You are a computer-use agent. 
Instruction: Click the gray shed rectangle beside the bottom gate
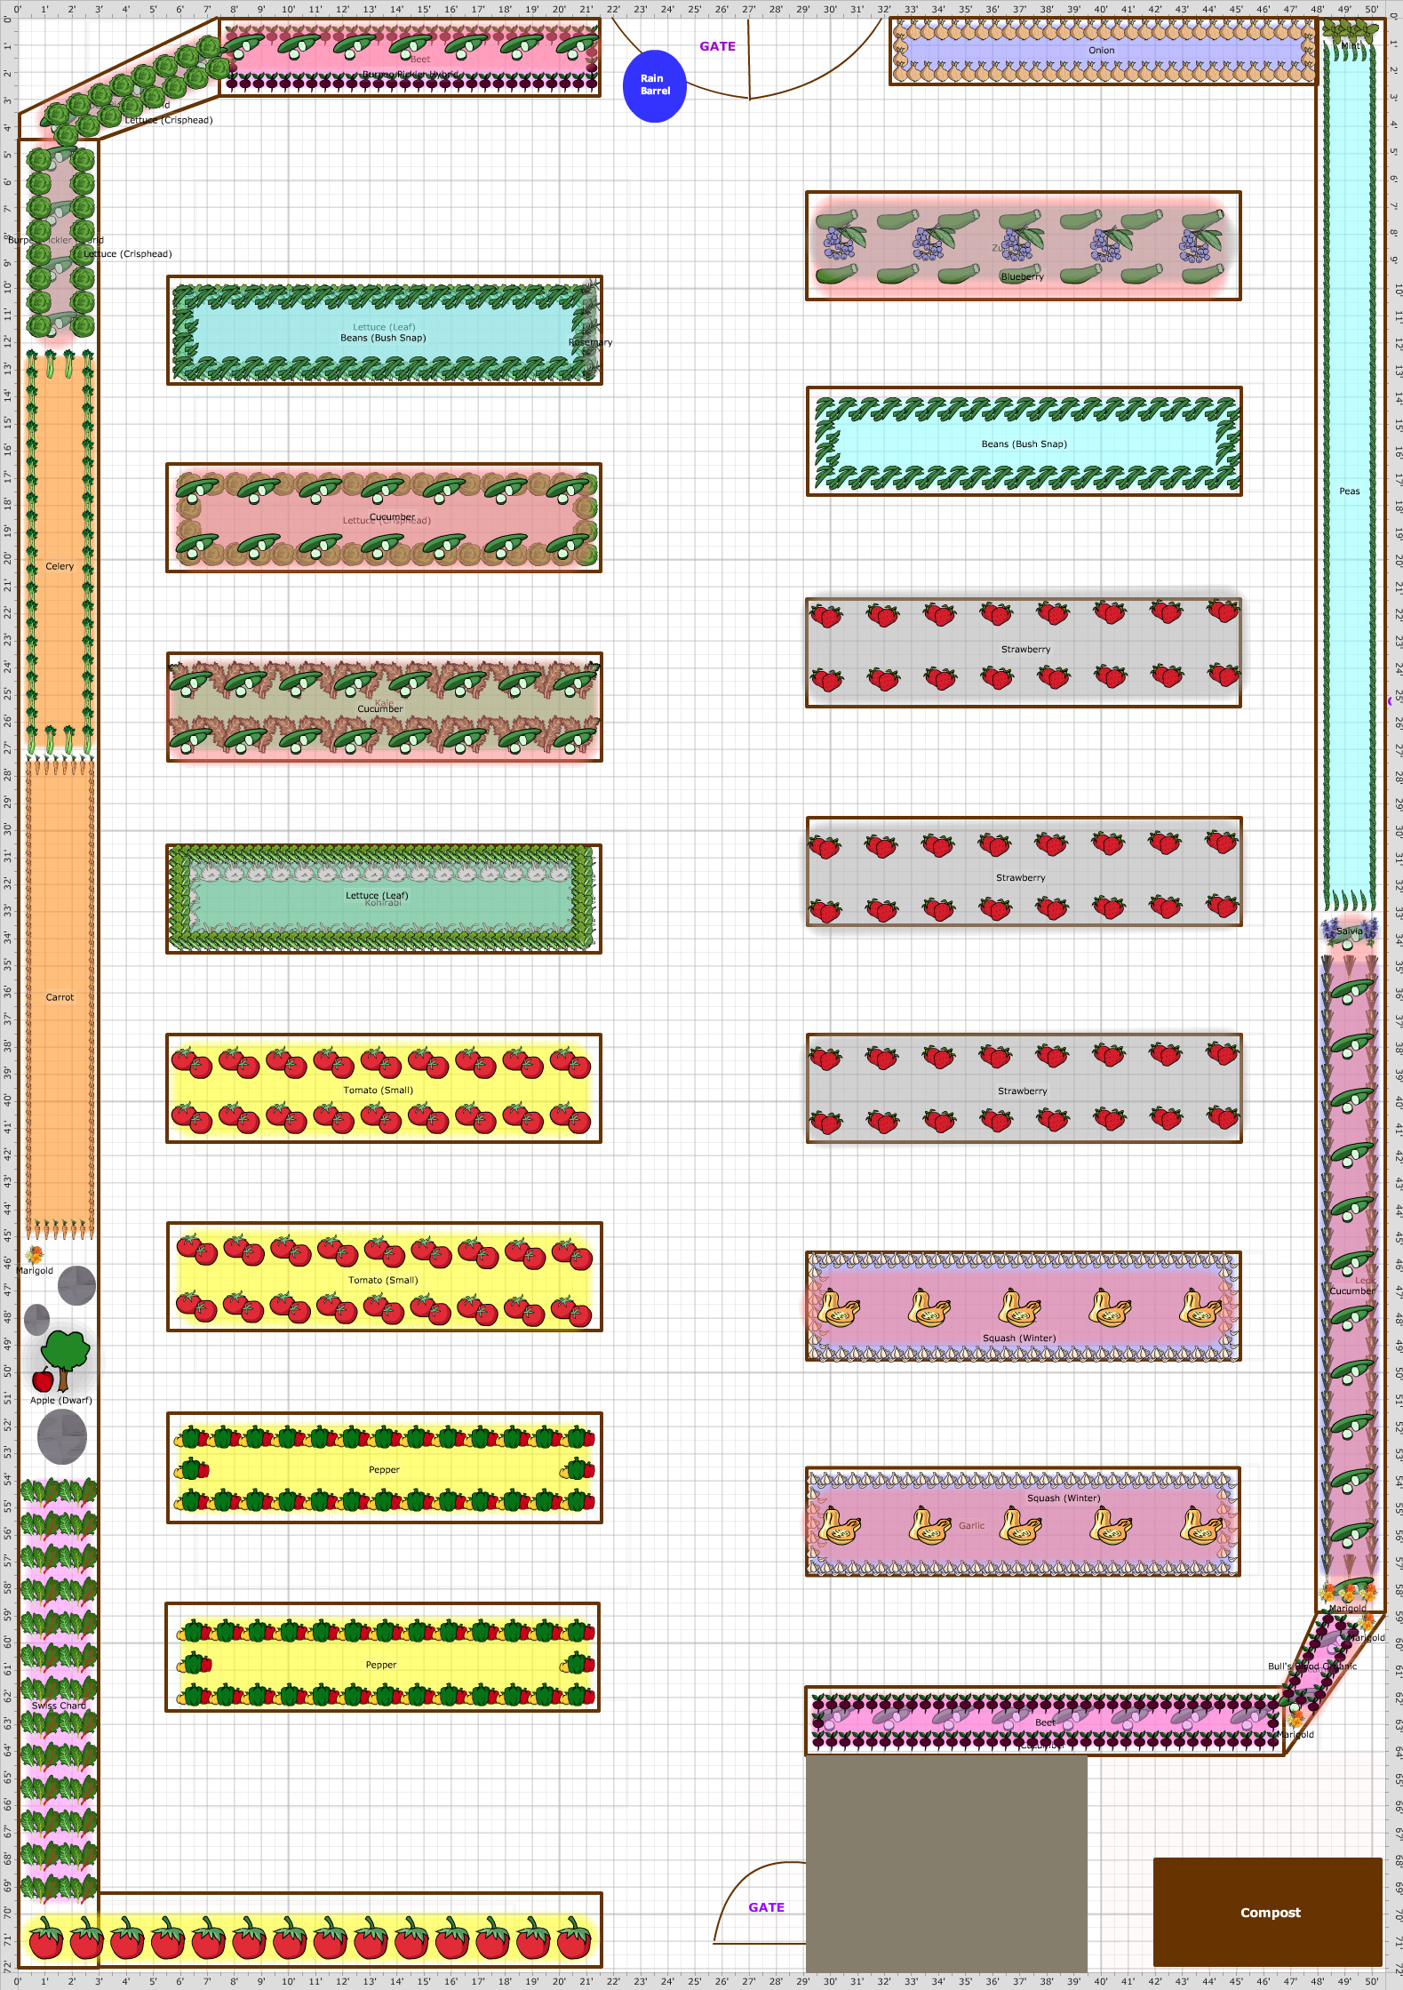(x=946, y=1862)
